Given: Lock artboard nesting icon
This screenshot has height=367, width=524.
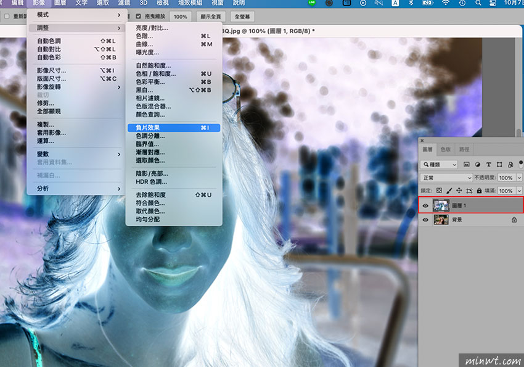Looking at the screenshot, I should (x=469, y=191).
